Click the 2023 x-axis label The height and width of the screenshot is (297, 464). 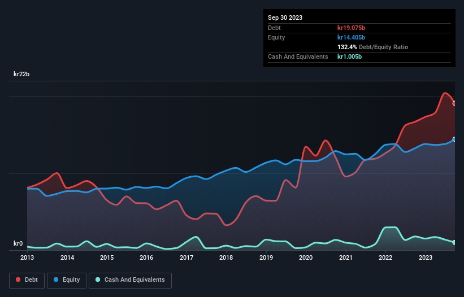(426, 257)
